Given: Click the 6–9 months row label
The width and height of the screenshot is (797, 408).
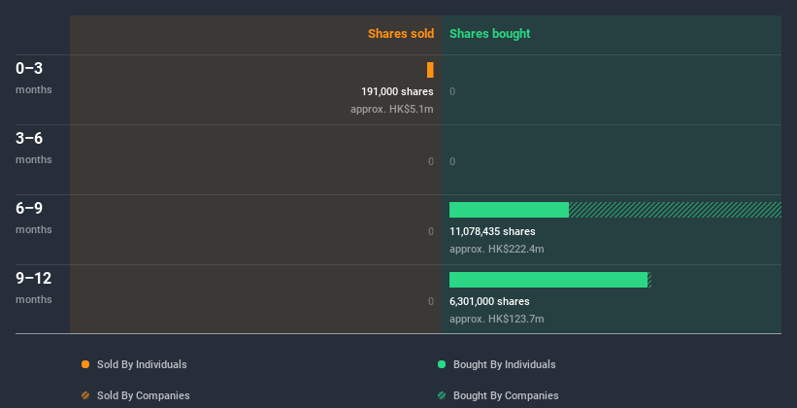Looking at the screenshot, I should [34, 218].
